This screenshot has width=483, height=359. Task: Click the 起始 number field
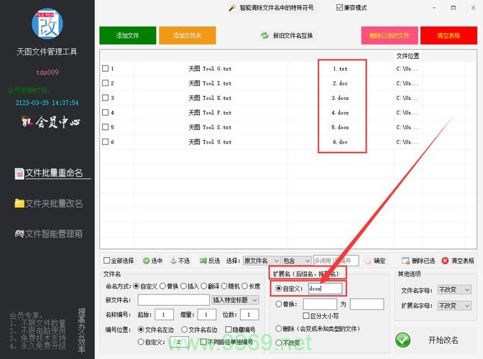point(164,314)
